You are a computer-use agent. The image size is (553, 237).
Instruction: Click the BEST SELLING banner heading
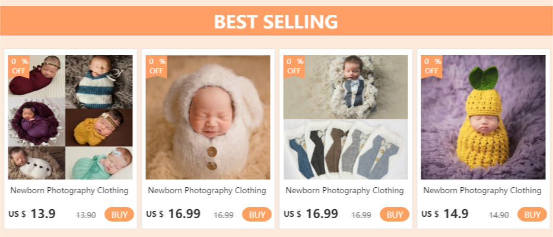click(x=276, y=21)
